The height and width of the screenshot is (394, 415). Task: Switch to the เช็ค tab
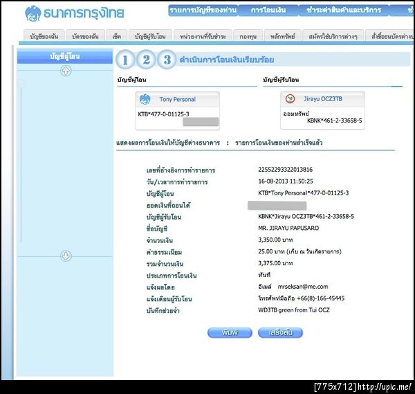pyautogui.click(x=117, y=36)
